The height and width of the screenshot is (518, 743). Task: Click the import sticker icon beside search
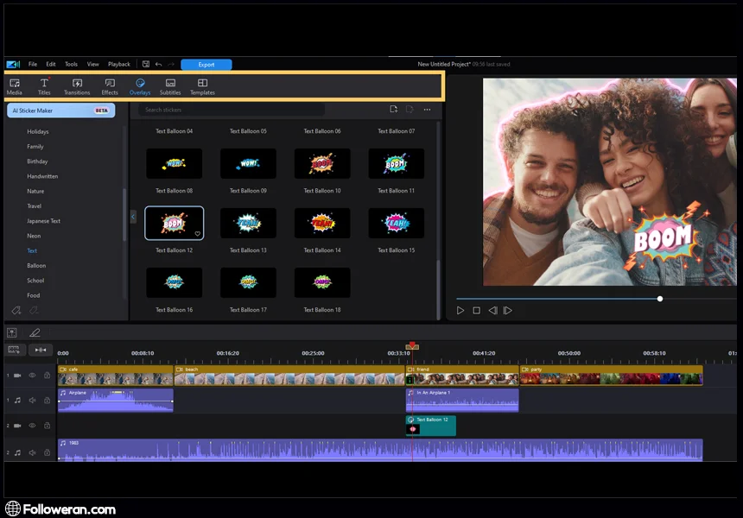[393, 110]
